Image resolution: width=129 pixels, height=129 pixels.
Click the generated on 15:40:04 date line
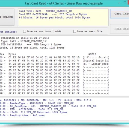click(x=25, y=38)
